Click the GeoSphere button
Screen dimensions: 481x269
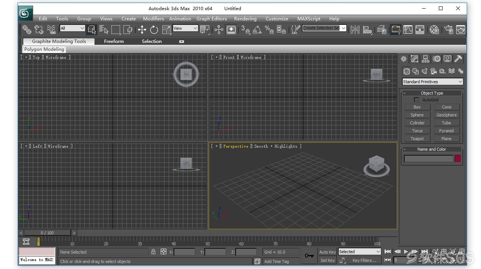point(446,115)
